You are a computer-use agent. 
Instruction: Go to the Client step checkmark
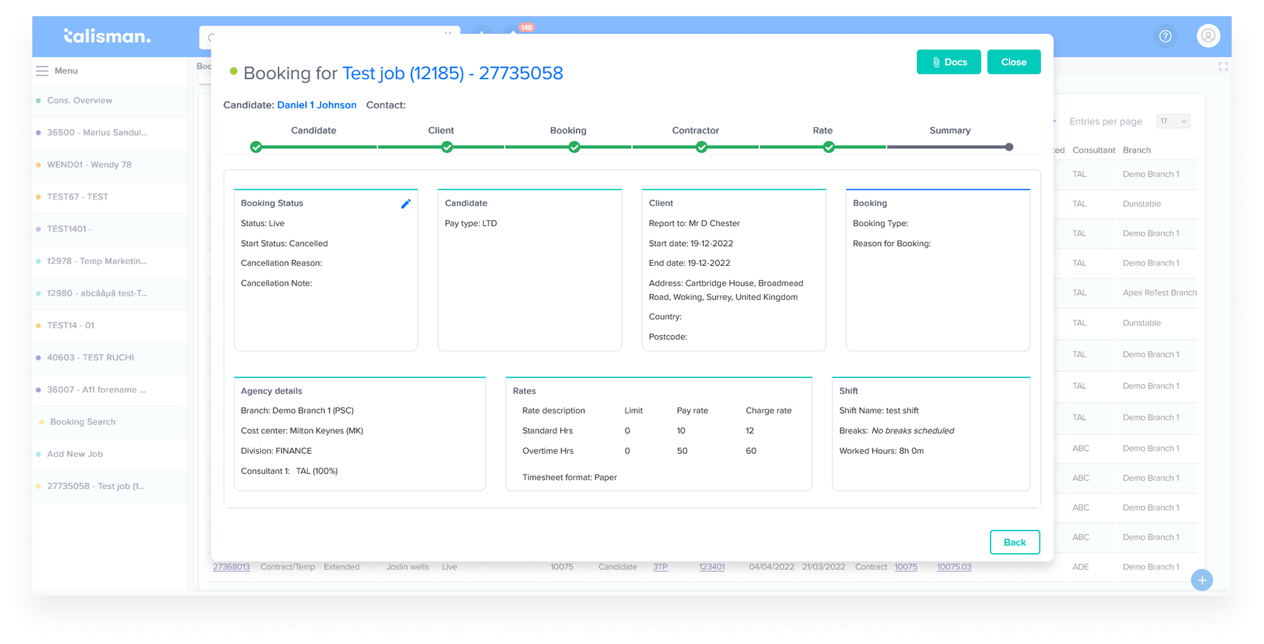446,147
